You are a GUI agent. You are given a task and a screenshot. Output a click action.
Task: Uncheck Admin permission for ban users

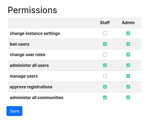pos(128,44)
